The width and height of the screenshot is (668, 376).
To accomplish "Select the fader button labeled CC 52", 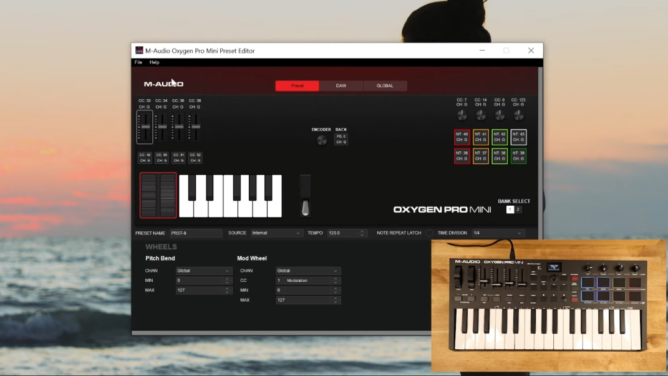I will pos(195,158).
